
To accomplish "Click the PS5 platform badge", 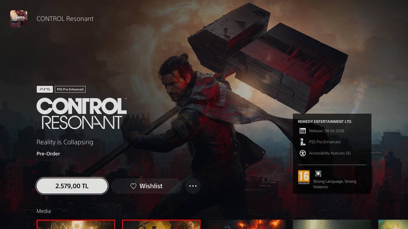I will click(x=45, y=89).
